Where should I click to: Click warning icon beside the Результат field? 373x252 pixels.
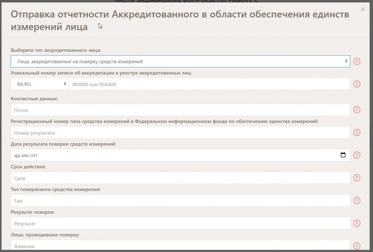357,223
